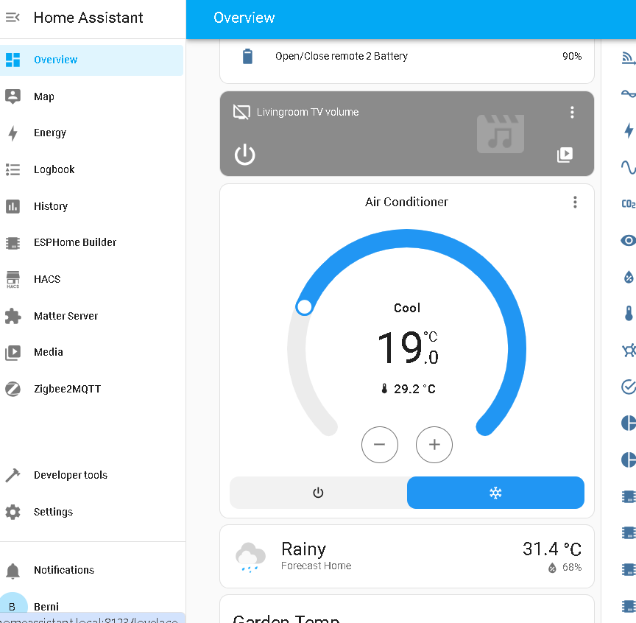Click the eye icon at right edge
This screenshot has height=623, width=636.
tap(629, 240)
